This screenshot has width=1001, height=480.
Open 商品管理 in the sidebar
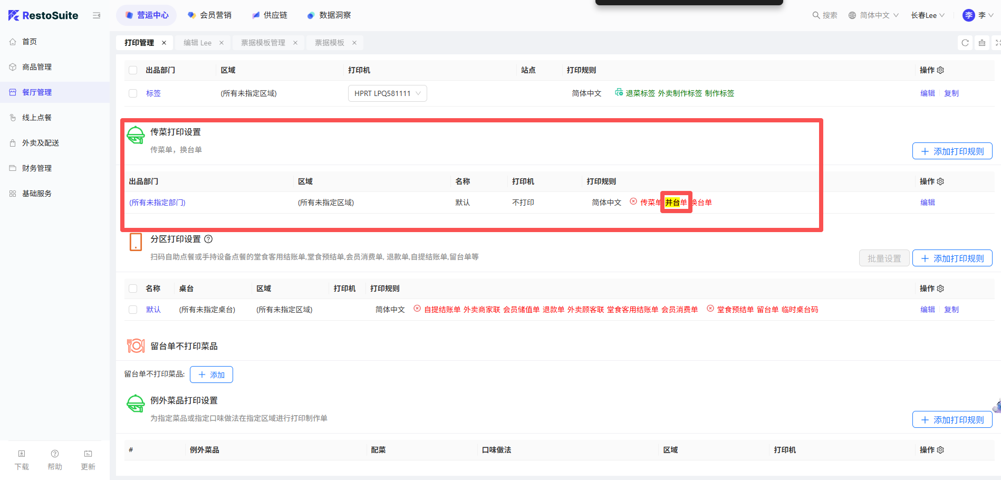pyautogui.click(x=37, y=67)
